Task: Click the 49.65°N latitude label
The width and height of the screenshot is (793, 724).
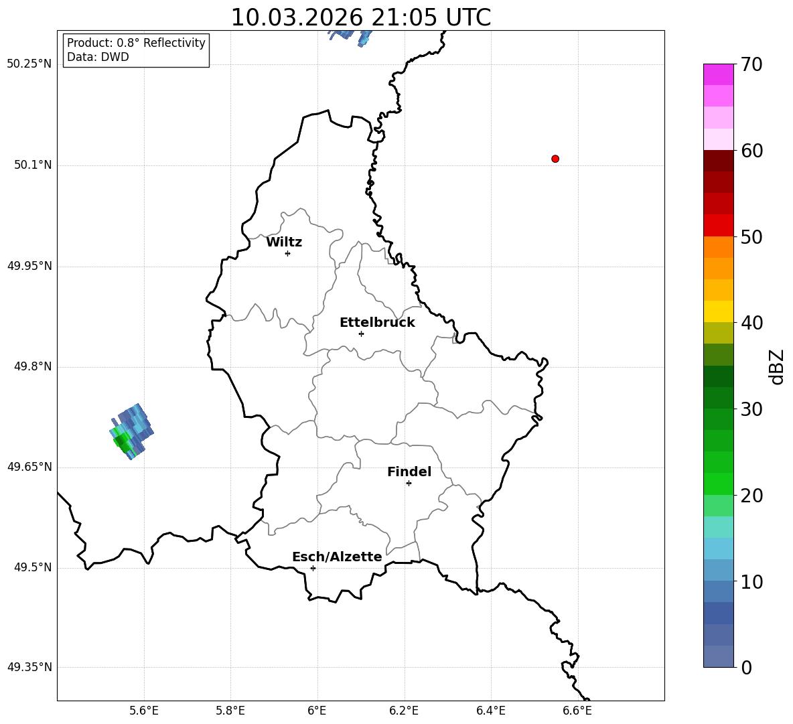Action: (x=29, y=467)
